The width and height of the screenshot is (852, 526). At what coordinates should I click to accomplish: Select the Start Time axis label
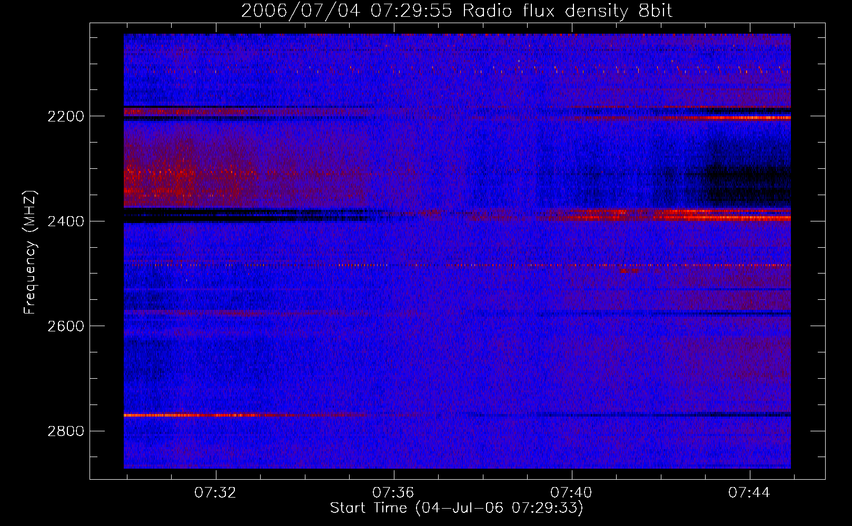click(457, 508)
